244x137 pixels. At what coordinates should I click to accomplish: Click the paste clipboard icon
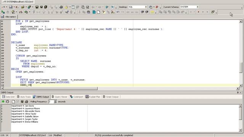tap(88, 12)
